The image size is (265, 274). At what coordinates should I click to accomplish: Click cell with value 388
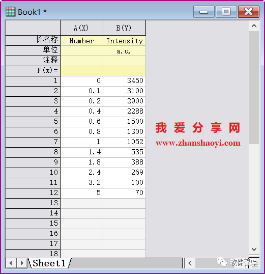124,162
